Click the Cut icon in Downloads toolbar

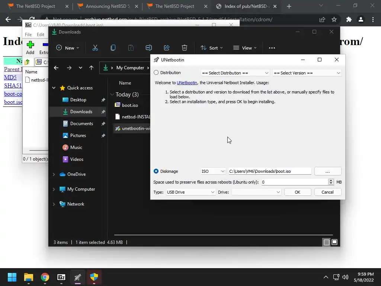tap(95, 48)
